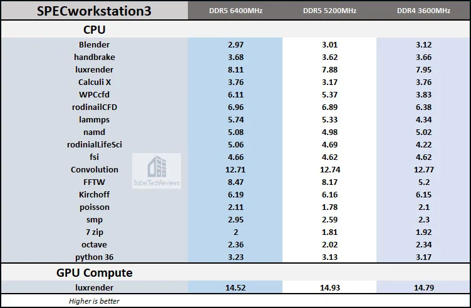Screen dimensions: 471x308
Task: Click namd value 5.08
Action: (235, 132)
